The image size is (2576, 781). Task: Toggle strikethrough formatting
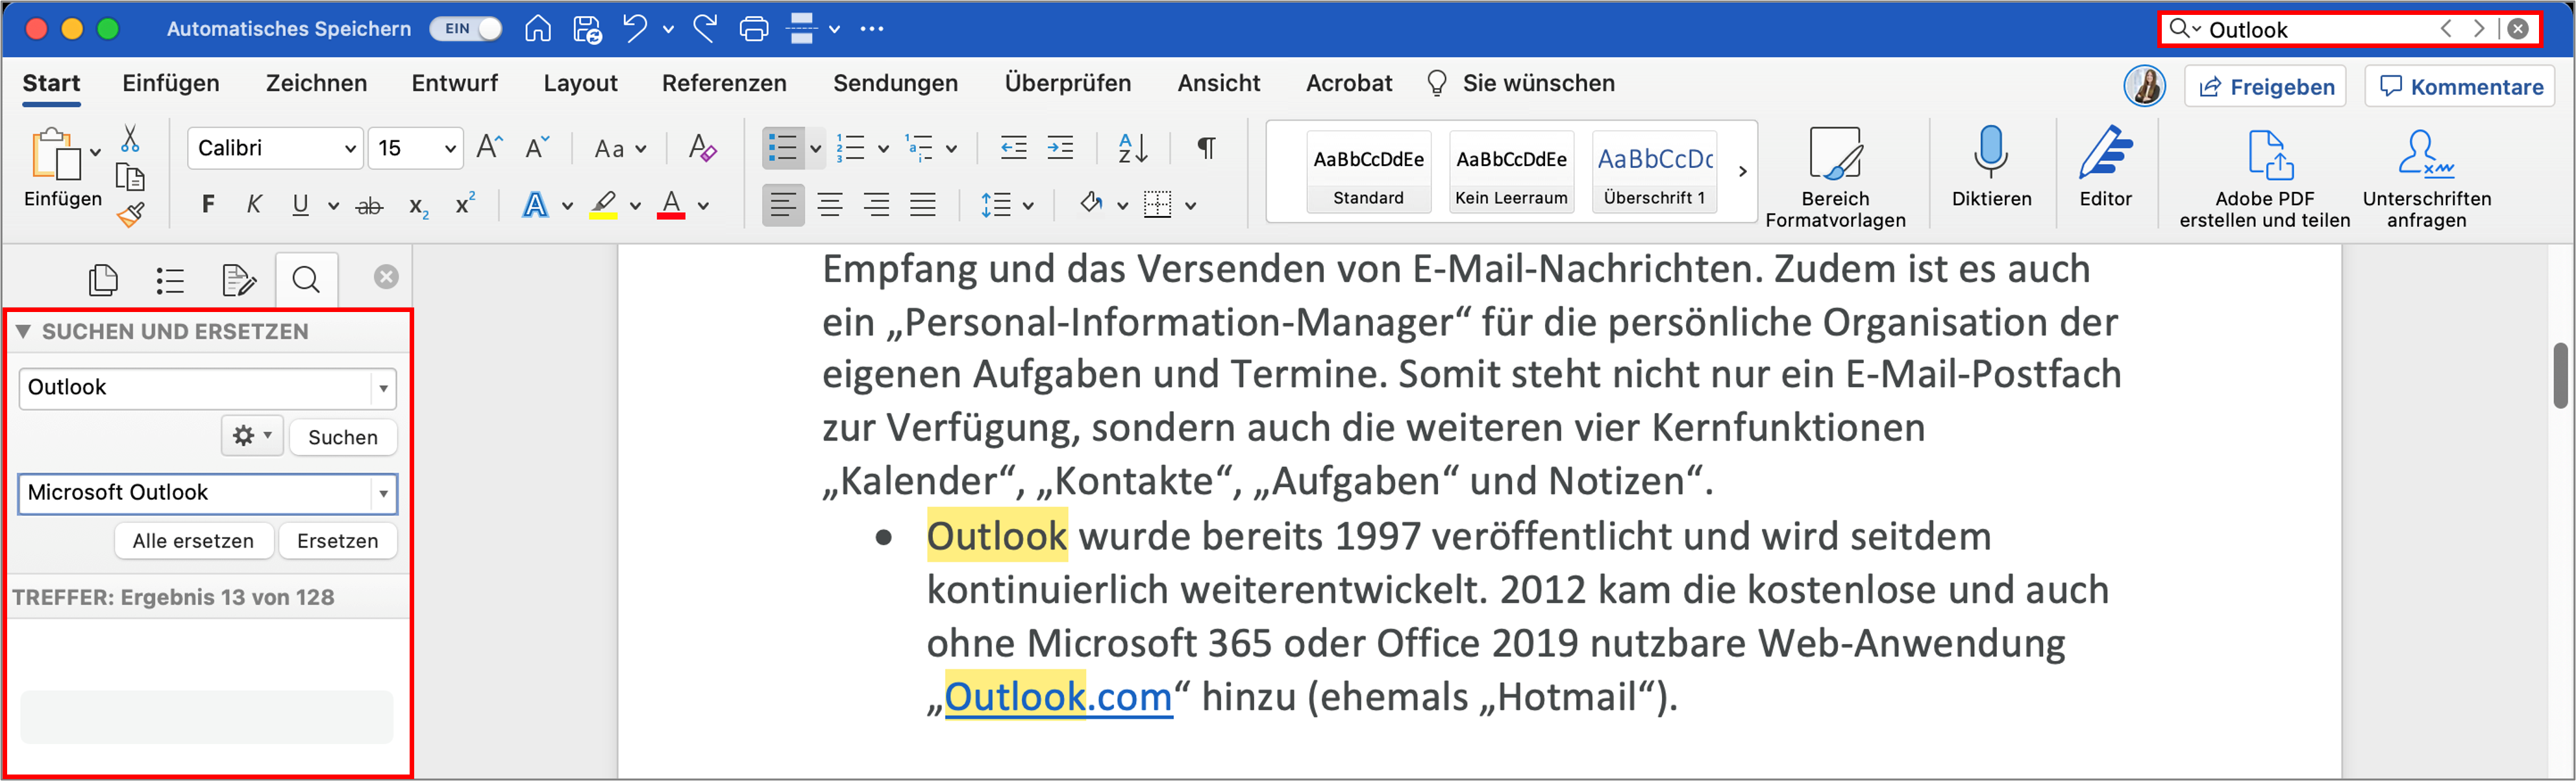(369, 207)
